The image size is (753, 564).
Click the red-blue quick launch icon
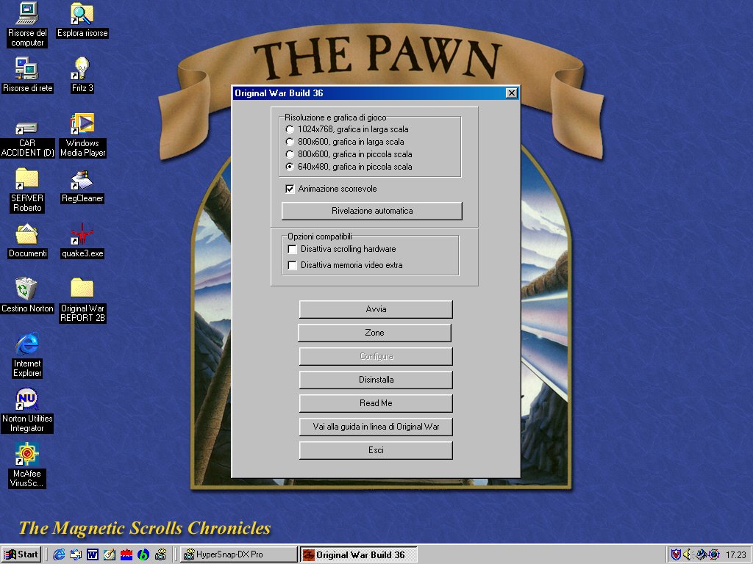coord(126,555)
